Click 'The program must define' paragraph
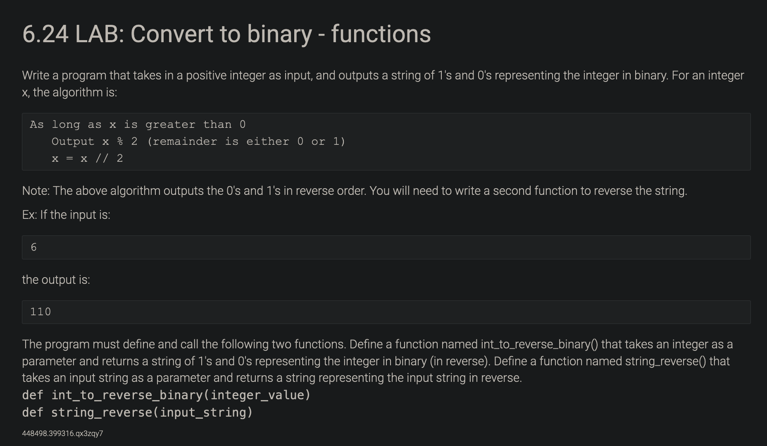 377,361
